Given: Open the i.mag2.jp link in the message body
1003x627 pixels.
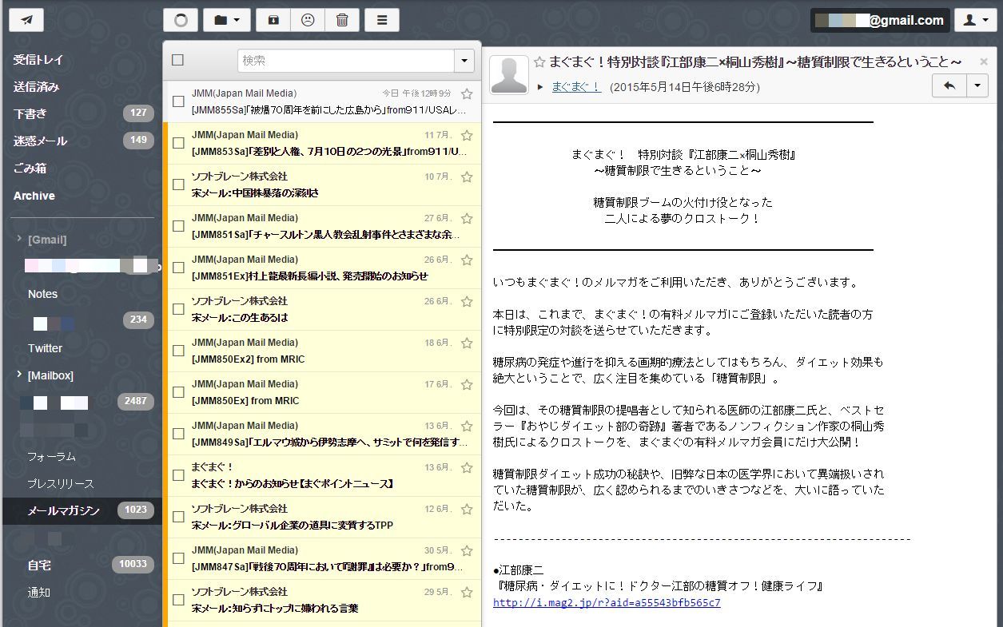Looking at the screenshot, I should (x=607, y=603).
